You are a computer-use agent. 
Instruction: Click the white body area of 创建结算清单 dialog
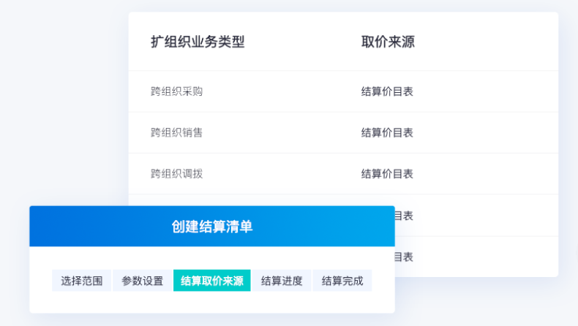[212, 302]
